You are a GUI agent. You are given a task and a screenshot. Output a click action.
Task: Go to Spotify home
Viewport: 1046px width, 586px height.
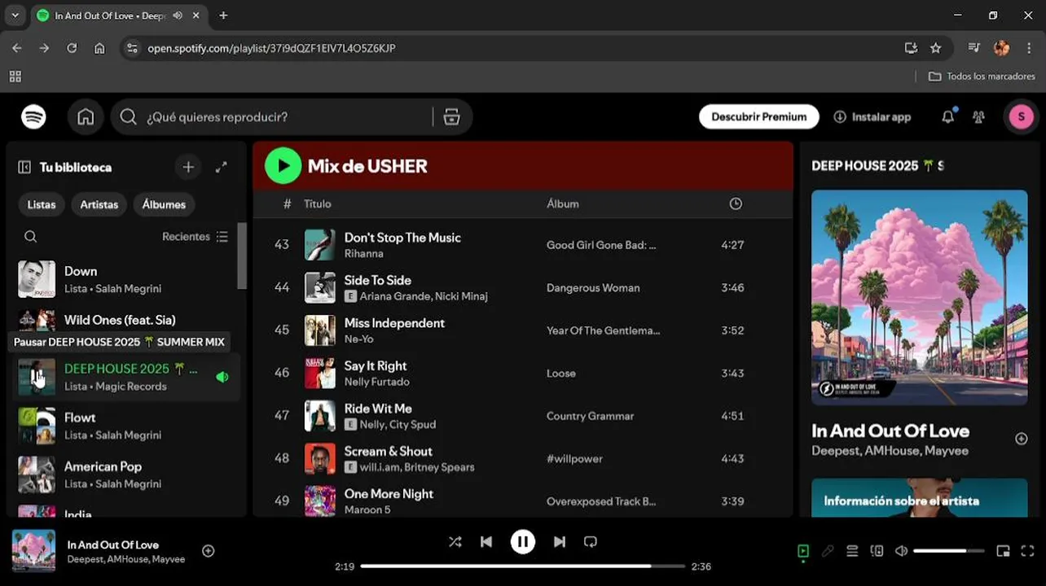pyautogui.click(x=86, y=117)
